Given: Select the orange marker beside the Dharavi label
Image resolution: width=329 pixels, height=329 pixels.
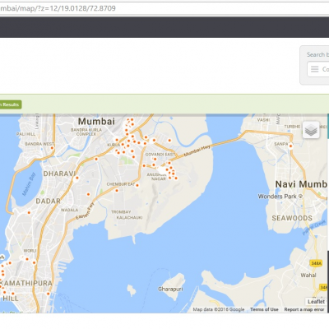Looking at the screenshot, I should tap(77, 178).
